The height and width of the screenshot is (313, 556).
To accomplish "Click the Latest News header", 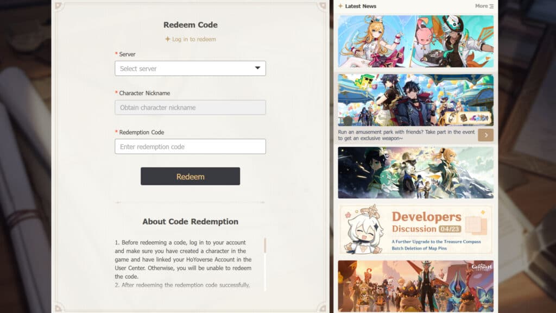I will click(x=361, y=6).
